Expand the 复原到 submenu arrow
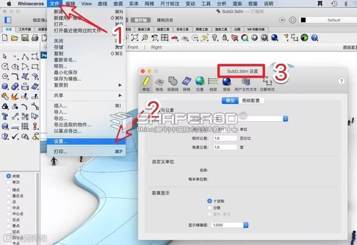Image resolution: width=357 pixels, height=245 pixels. point(120,85)
